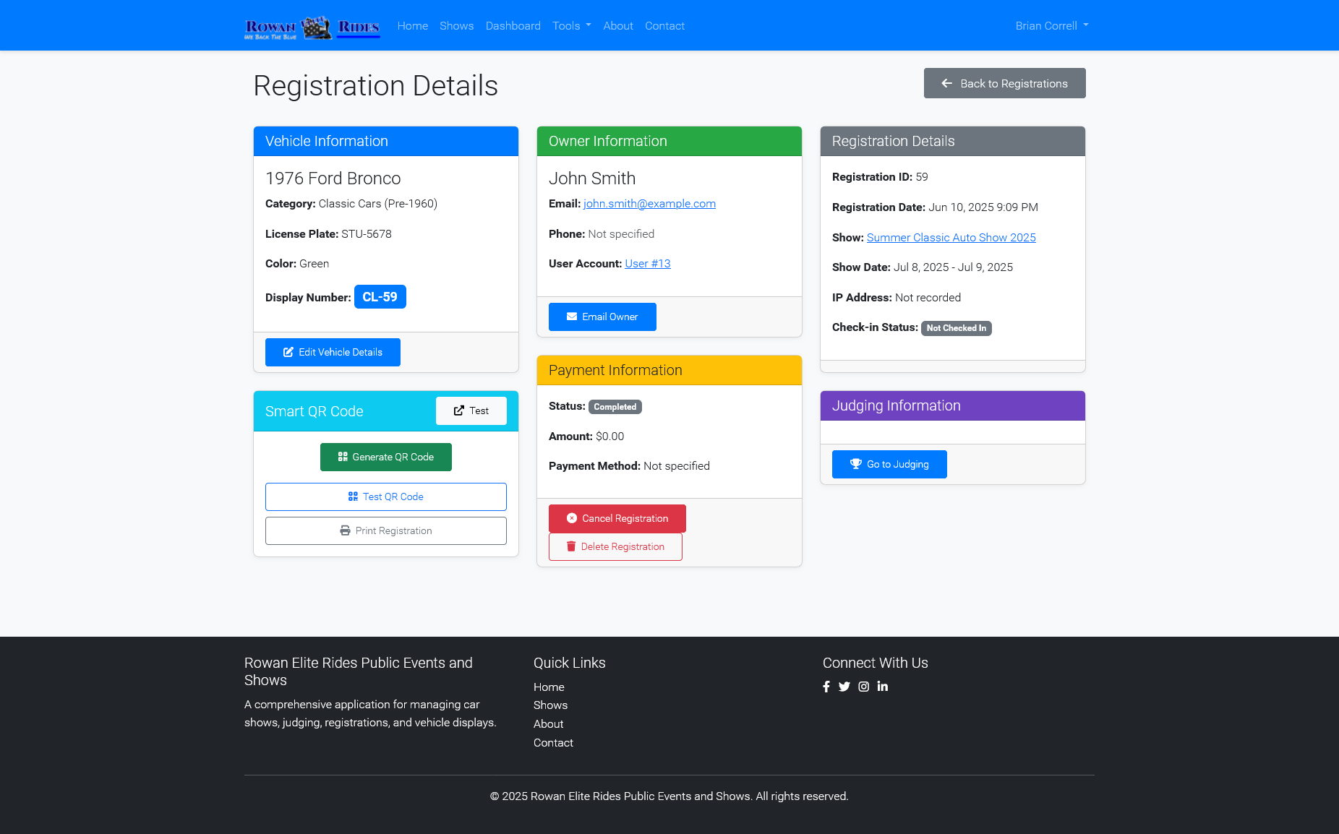Open the Dashboard navigation item
Screen dimensions: 1339x834
pyautogui.click(x=513, y=25)
